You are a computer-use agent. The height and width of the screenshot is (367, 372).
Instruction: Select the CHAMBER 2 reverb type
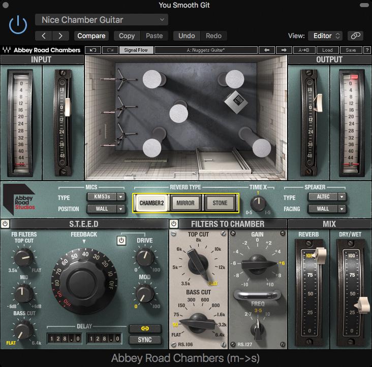tap(151, 203)
